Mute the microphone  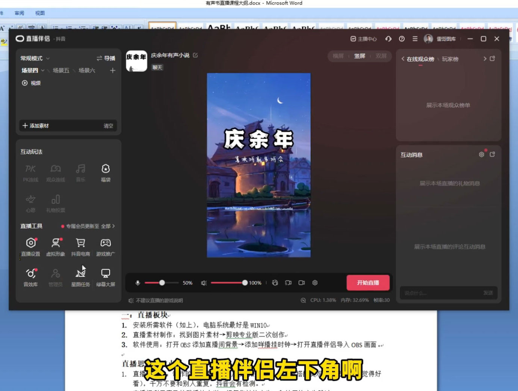[137, 283]
